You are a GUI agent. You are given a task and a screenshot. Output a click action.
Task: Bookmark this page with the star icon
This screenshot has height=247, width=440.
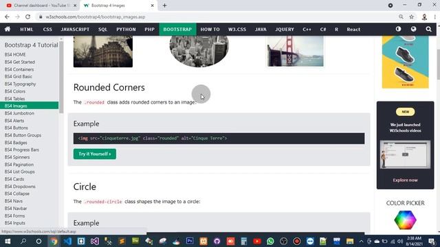[411, 16]
